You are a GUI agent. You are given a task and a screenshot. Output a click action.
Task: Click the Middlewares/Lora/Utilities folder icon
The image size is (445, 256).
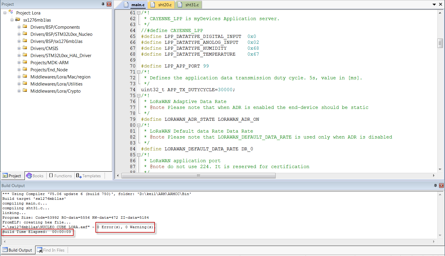click(25, 84)
